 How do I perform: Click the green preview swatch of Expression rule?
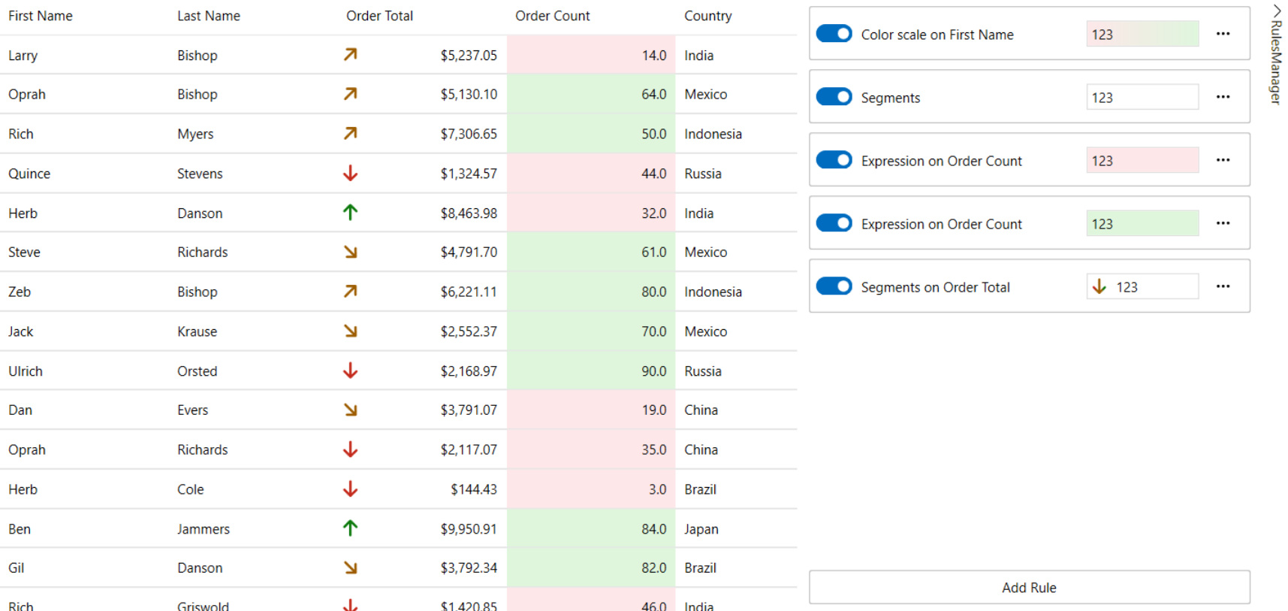1142,224
